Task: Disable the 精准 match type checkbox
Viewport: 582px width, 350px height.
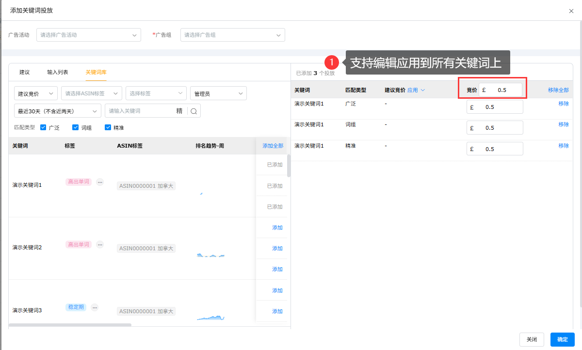Action: click(x=108, y=128)
